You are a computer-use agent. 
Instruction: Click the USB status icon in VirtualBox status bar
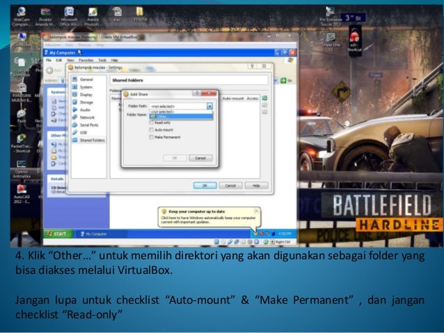(230, 242)
